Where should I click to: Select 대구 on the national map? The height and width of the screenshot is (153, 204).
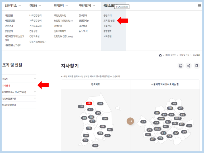coord(103,126)
